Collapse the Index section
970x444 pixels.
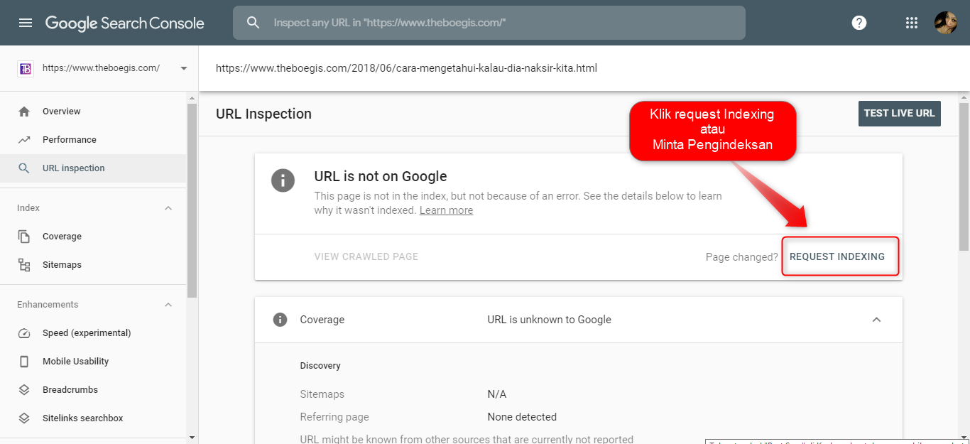[x=168, y=207]
